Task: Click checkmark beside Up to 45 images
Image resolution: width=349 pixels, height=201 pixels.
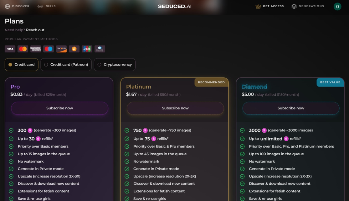Action: 127,154
